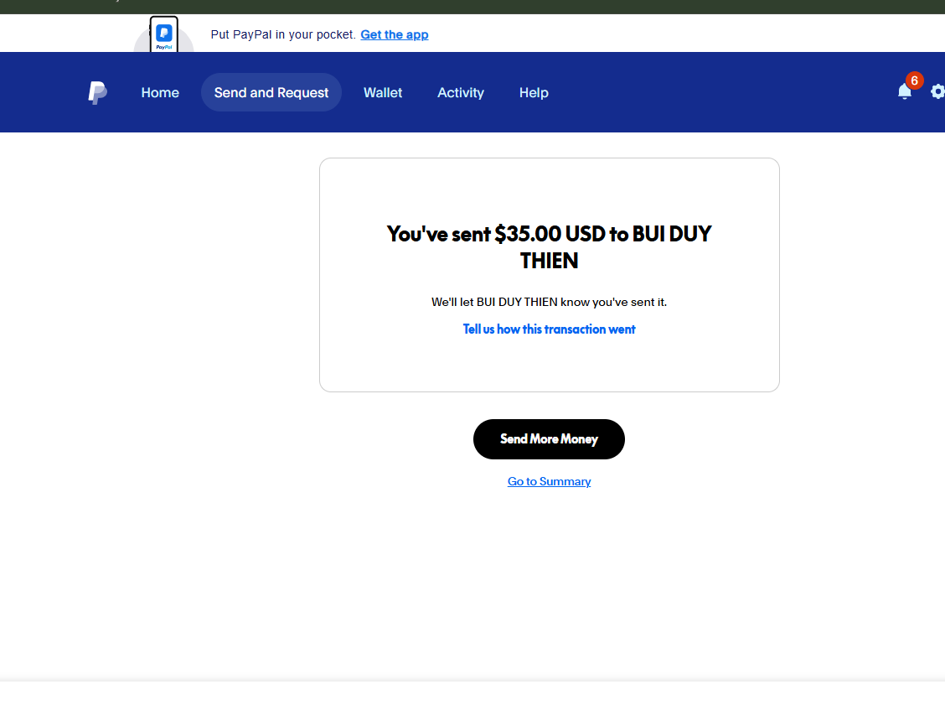Open the notifications bell

[904, 92]
